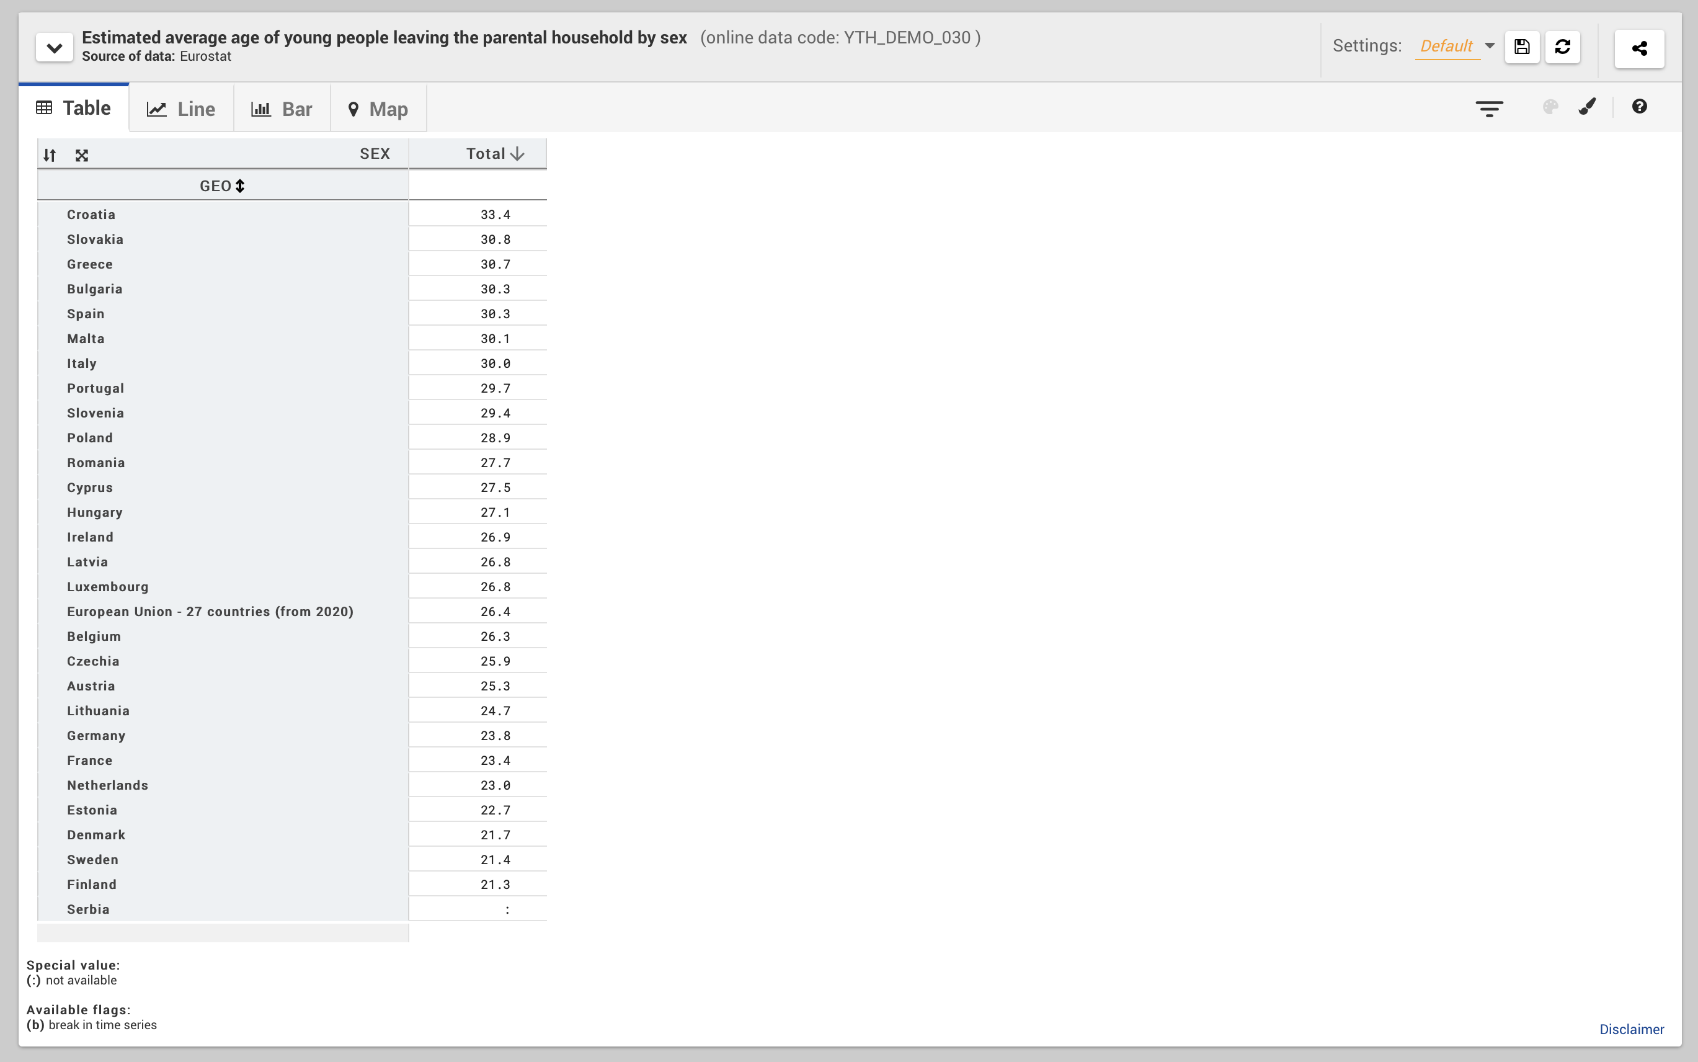
Task: Select the France row label
Action: (x=90, y=761)
